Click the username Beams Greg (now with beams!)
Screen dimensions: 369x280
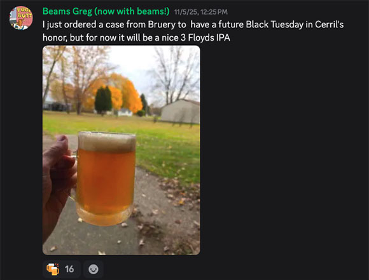coord(106,11)
